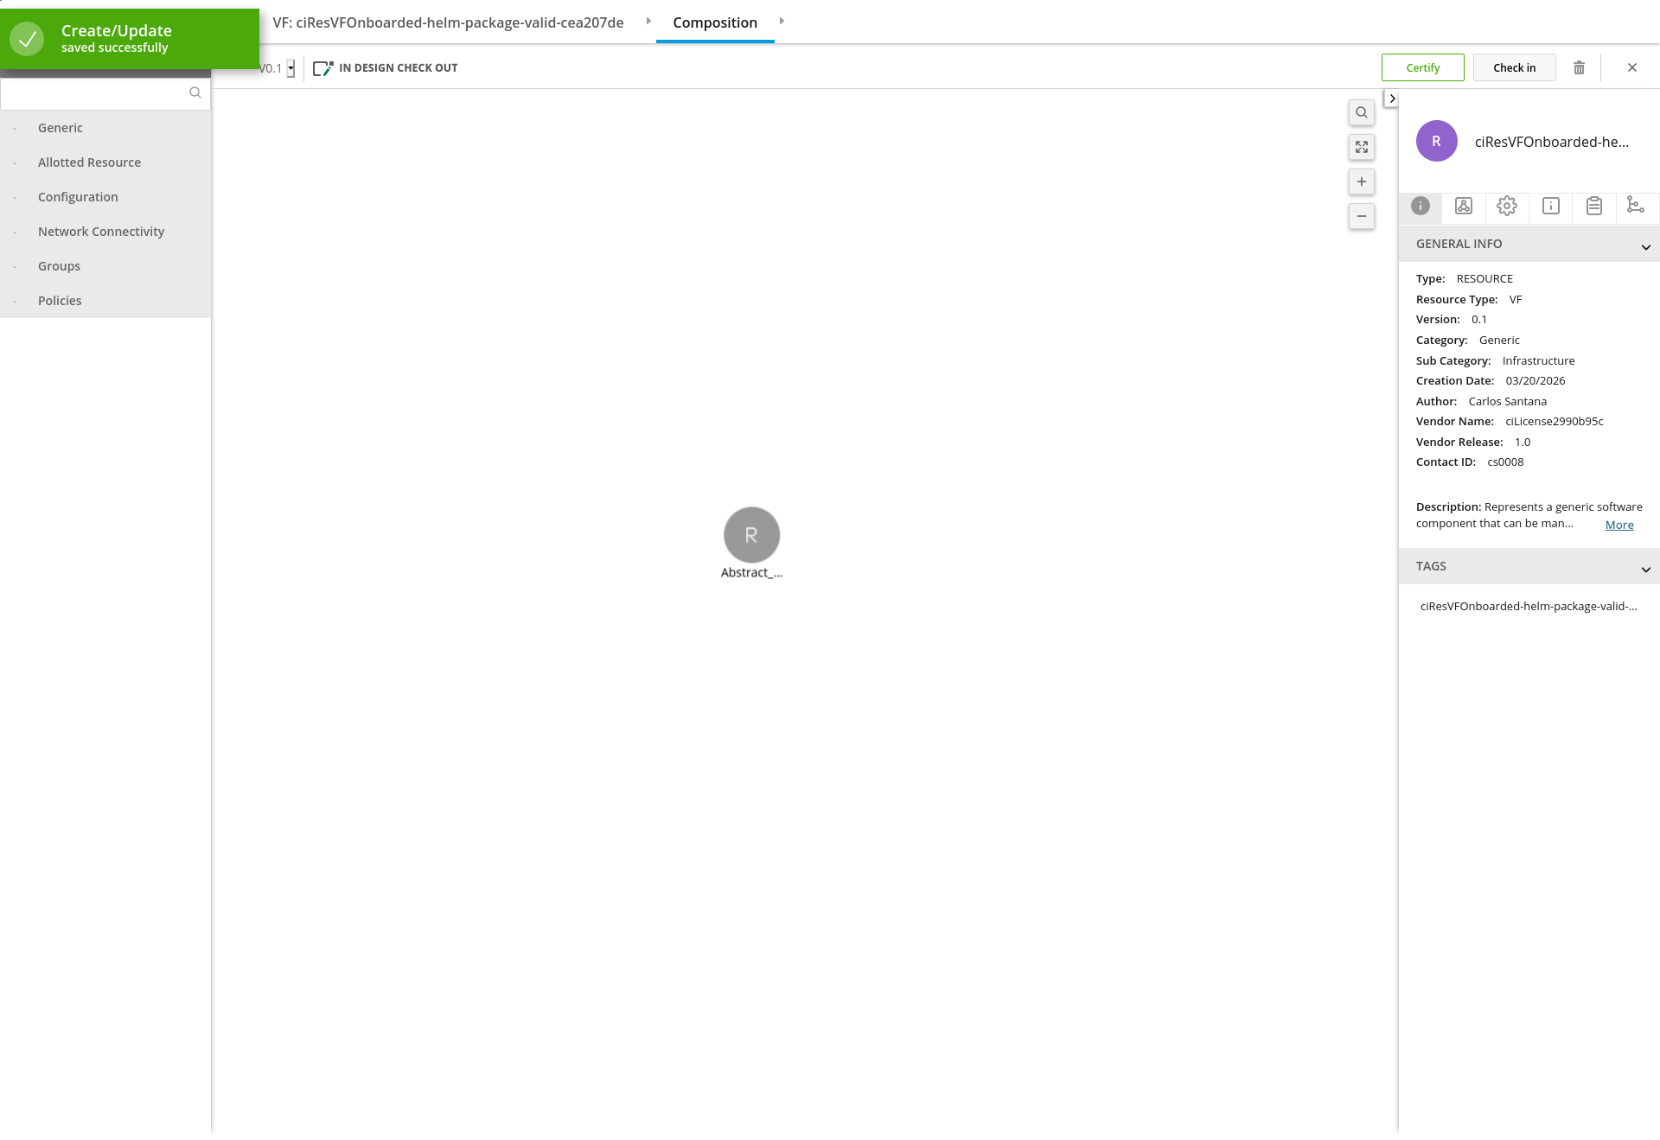Select the Abstract node on canvas

click(751, 535)
